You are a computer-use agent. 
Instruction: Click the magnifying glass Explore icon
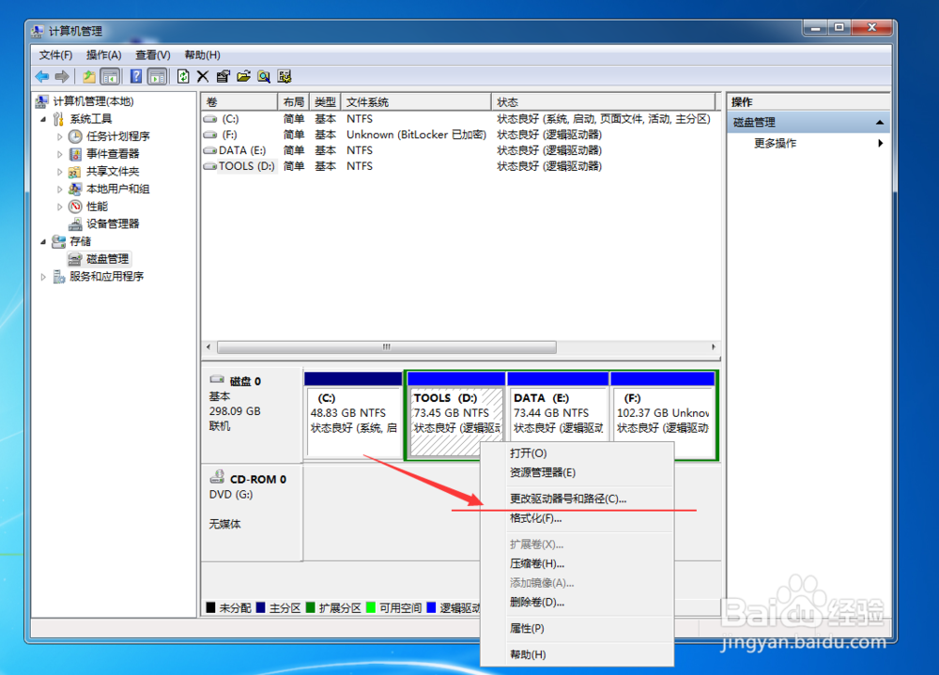point(264,77)
